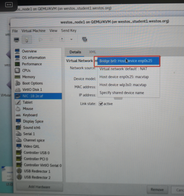The image size is (184, 196).
Task: Click the Run virtual machine play icon
Action: tap(40, 40)
